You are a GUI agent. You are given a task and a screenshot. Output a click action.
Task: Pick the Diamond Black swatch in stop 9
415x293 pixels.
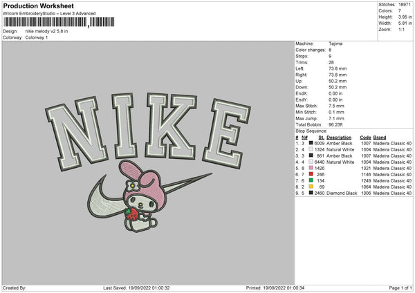[311, 193]
